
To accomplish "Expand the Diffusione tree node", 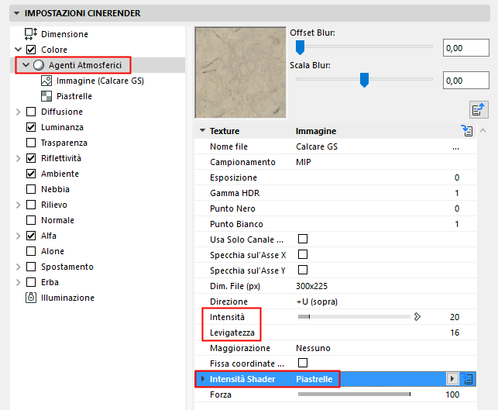I will [18, 112].
